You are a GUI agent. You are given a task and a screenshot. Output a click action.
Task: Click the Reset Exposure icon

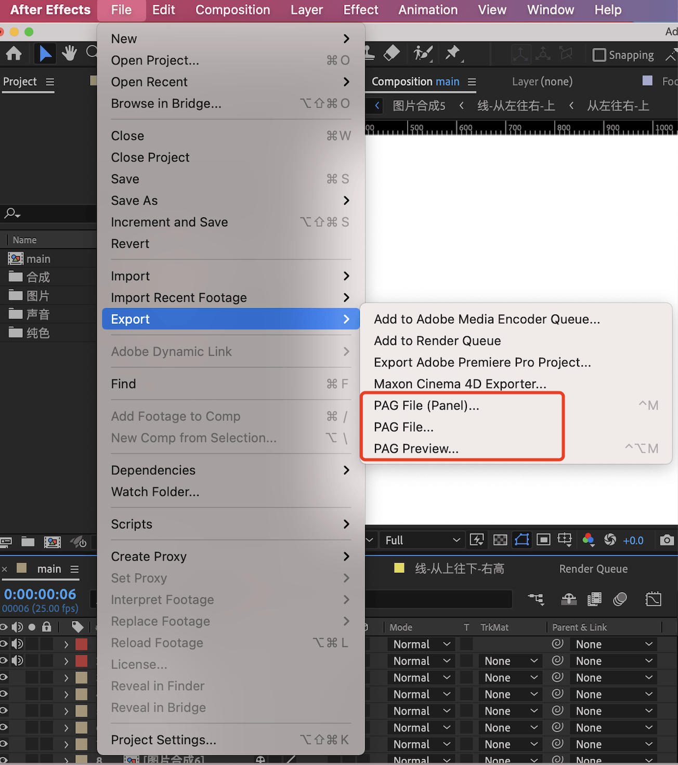point(610,540)
